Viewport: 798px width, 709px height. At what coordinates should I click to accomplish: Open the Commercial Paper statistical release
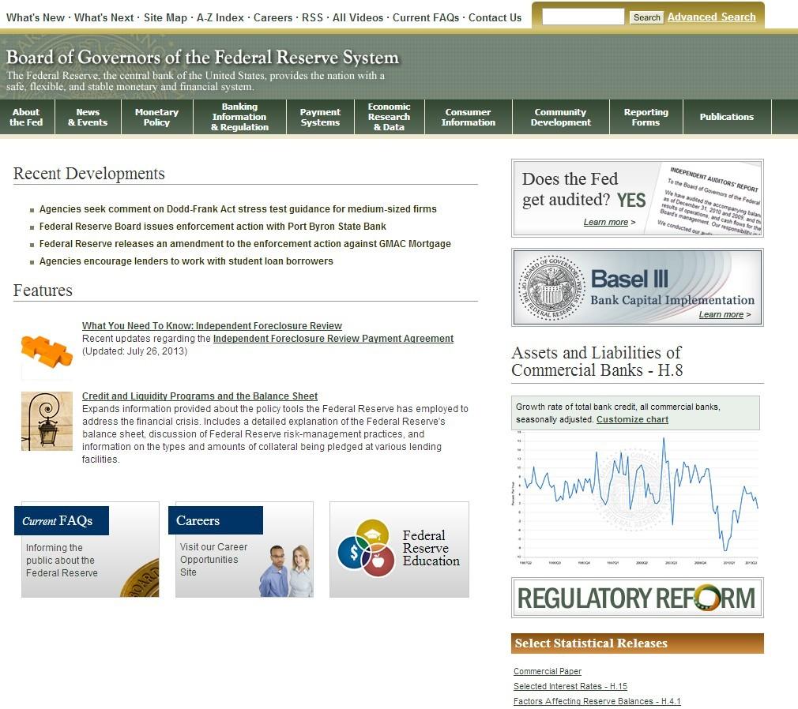[547, 671]
